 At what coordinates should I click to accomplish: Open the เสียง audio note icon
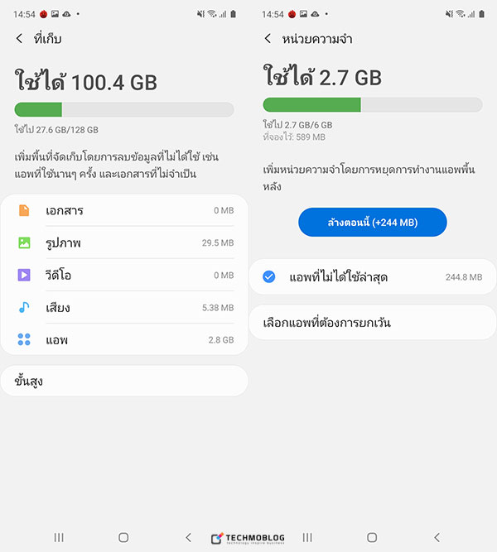24,307
